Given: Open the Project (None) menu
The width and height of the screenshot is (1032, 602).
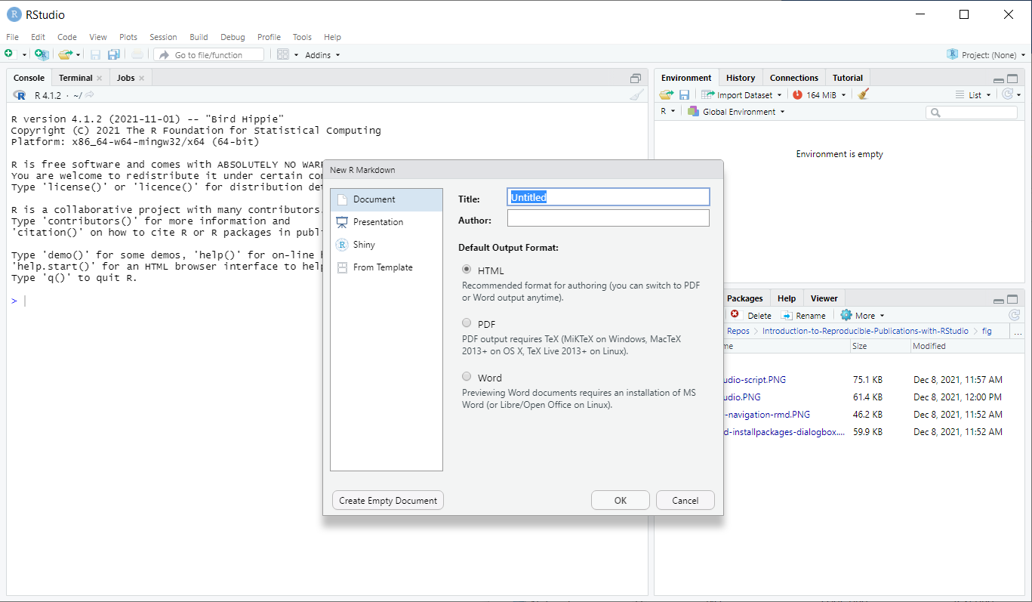Looking at the screenshot, I should 986,55.
